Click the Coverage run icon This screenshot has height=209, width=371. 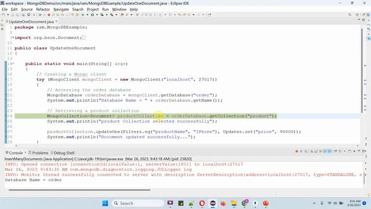pyautogui.click(x=102, y=15)
